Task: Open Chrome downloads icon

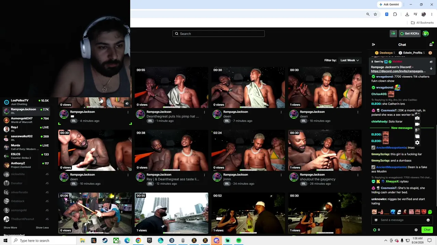Action: [x=407, y=14]
